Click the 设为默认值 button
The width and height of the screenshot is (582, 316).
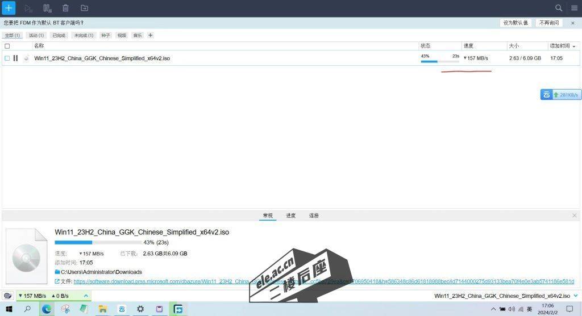(x=516, y=23)
